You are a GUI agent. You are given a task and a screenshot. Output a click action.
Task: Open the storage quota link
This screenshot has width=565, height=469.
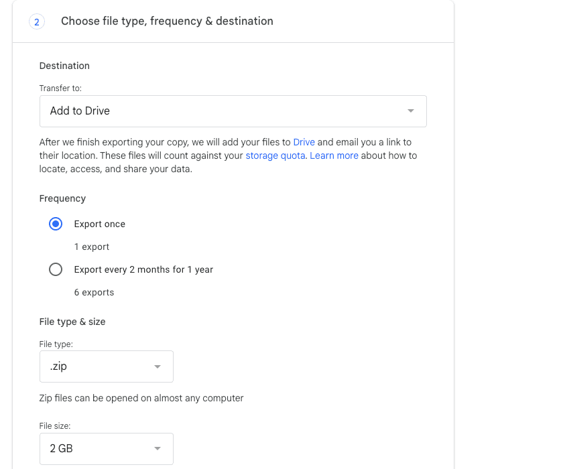[x=275, y=155]
